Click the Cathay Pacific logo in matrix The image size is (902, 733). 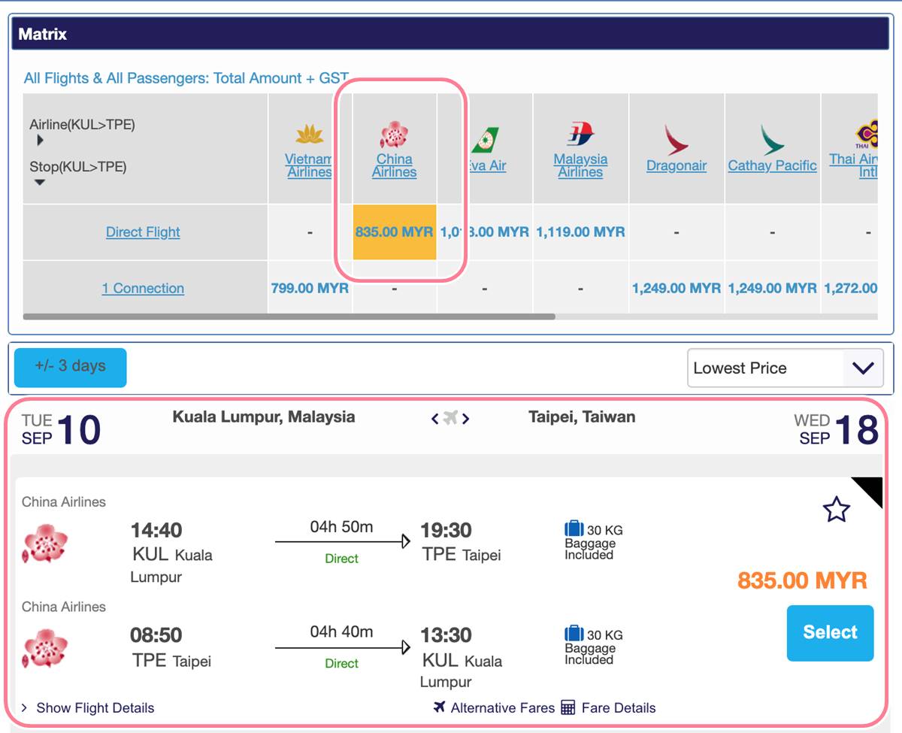click(772, 141)
